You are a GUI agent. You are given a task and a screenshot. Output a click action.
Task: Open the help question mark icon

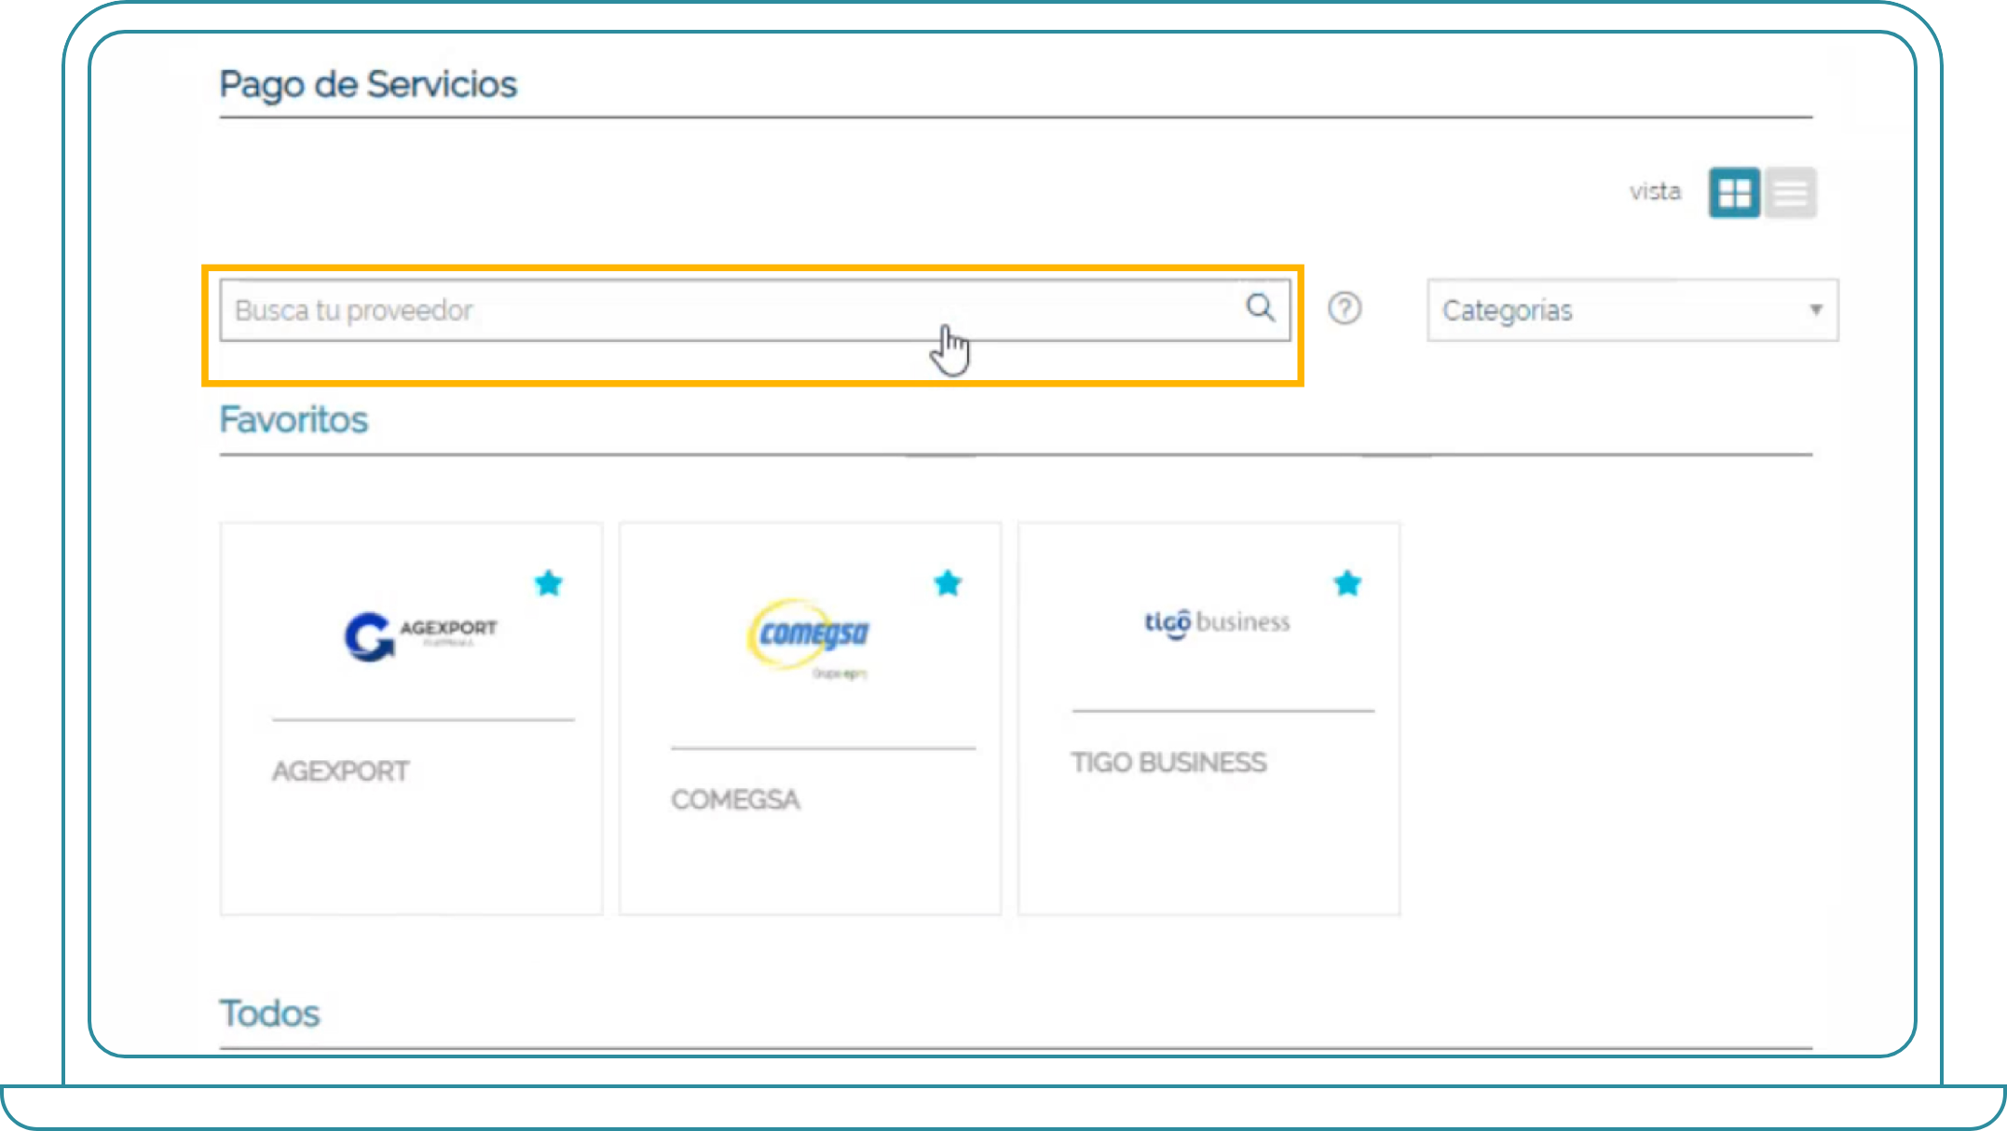1344,308
